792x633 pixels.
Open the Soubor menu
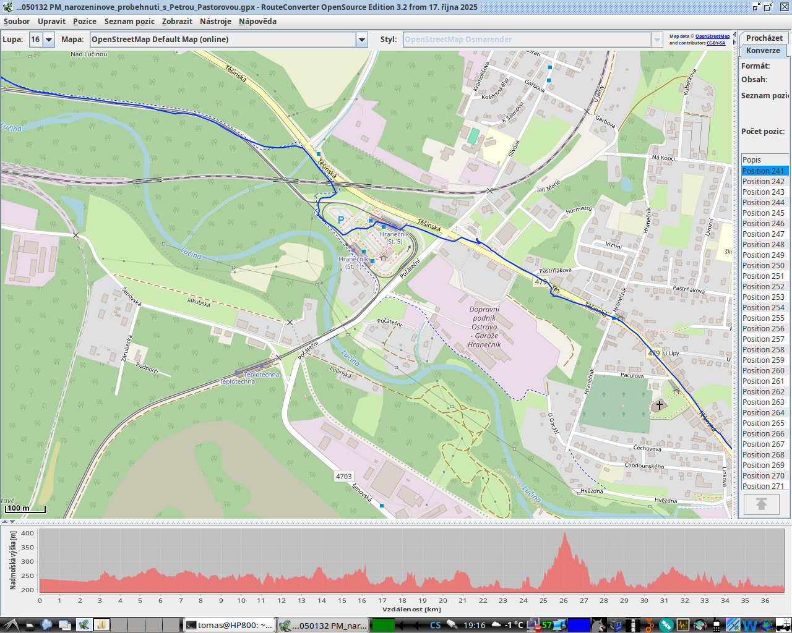pyautogui.click(x=17, y=22)
